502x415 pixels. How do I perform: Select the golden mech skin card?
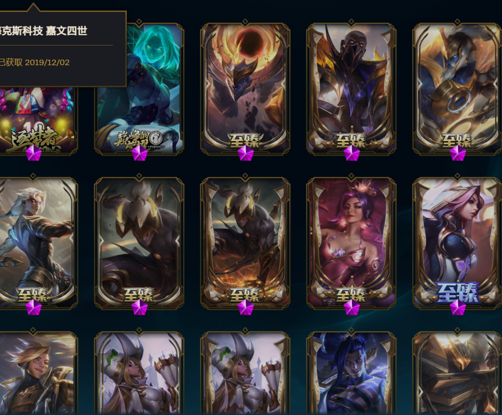pos(457,373)
